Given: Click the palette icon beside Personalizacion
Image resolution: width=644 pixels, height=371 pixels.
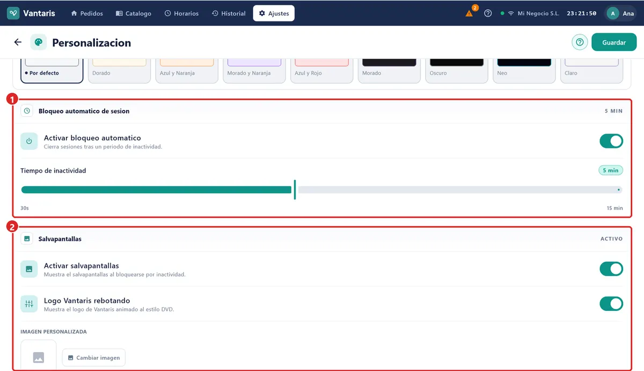Looking at the screenshot, I should [39, 42].
